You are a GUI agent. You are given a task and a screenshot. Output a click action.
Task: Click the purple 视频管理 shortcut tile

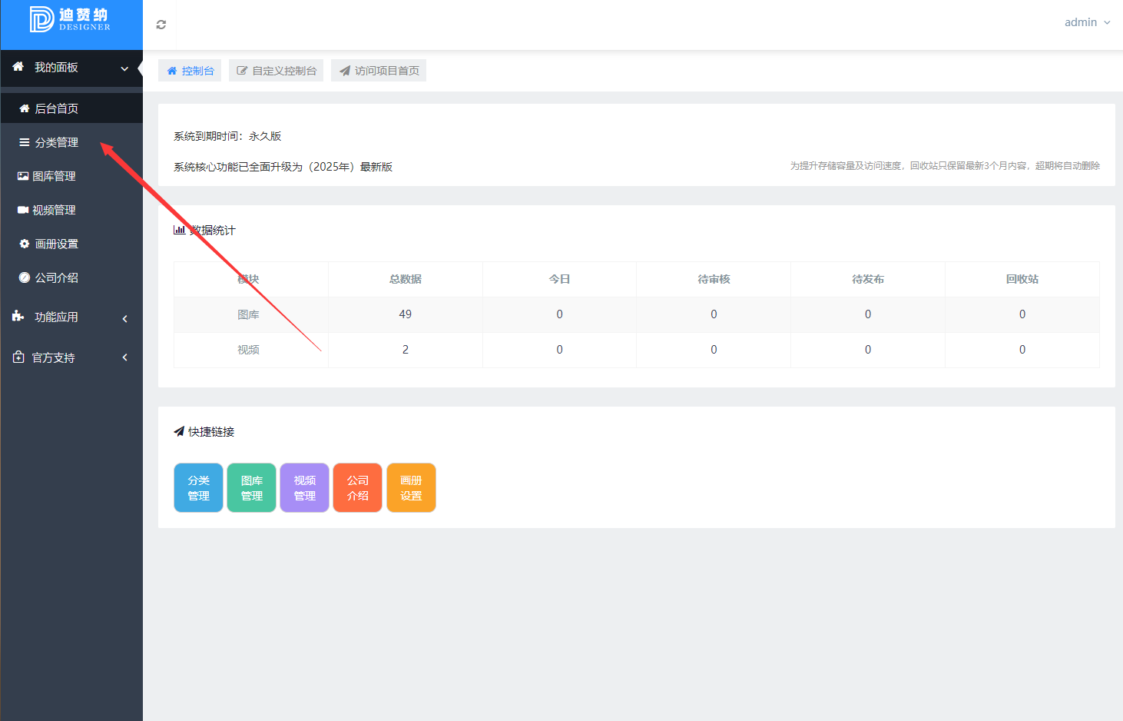tap(305, 487)
